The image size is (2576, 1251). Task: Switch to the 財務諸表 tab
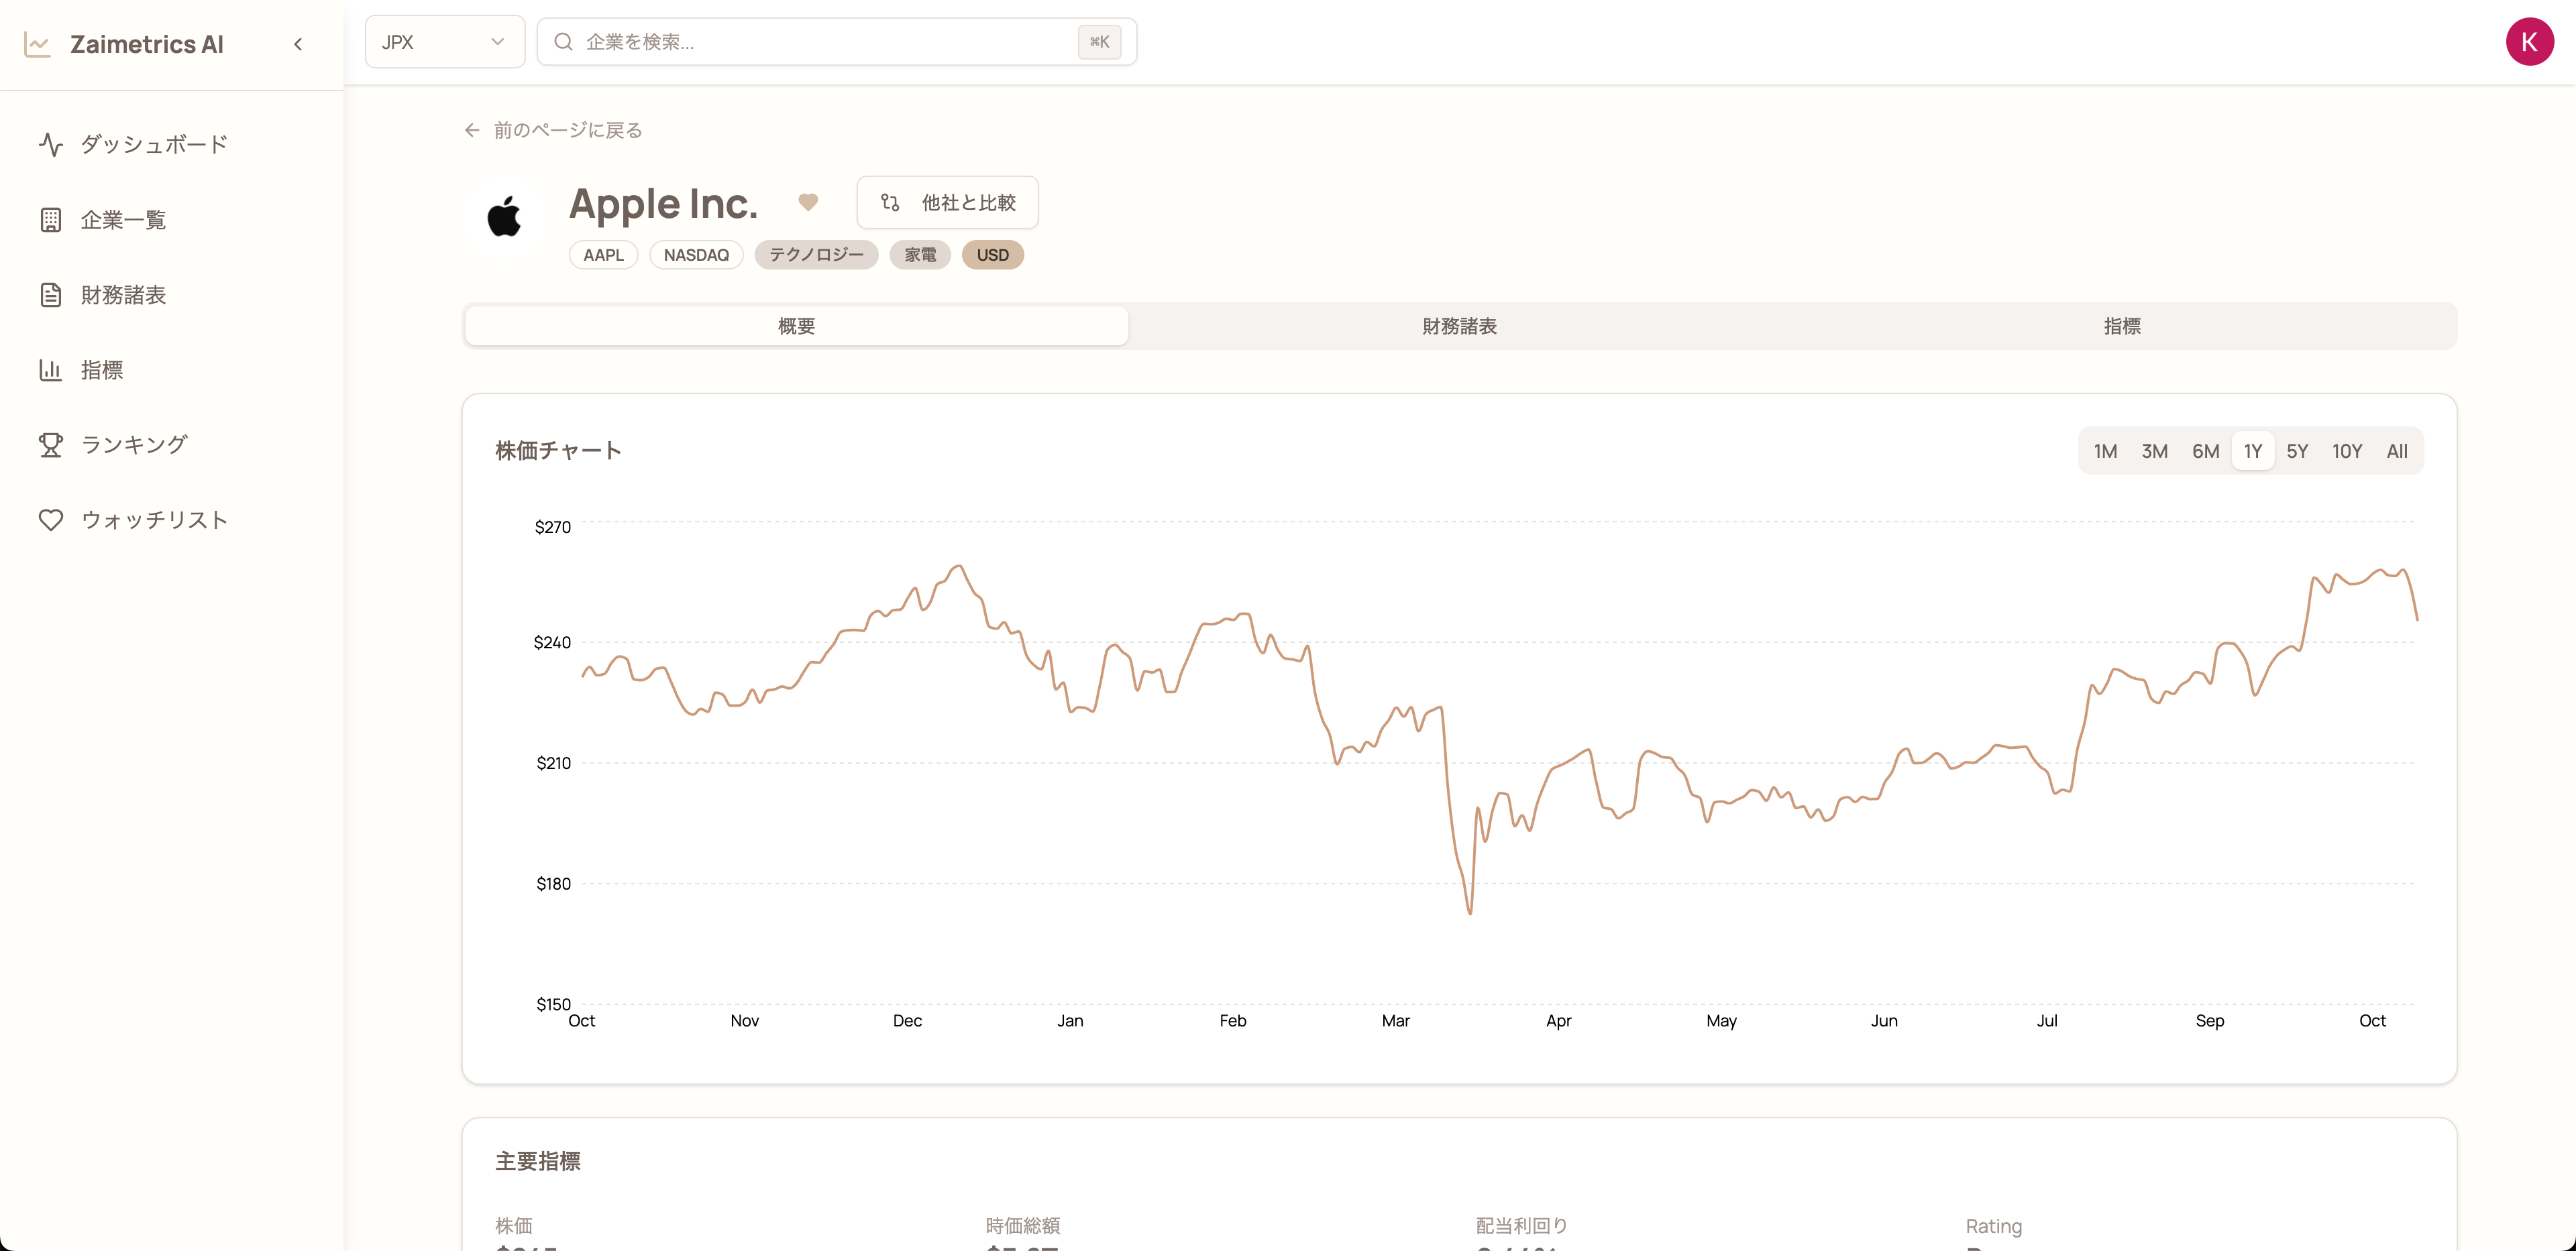pos(1459,326)
